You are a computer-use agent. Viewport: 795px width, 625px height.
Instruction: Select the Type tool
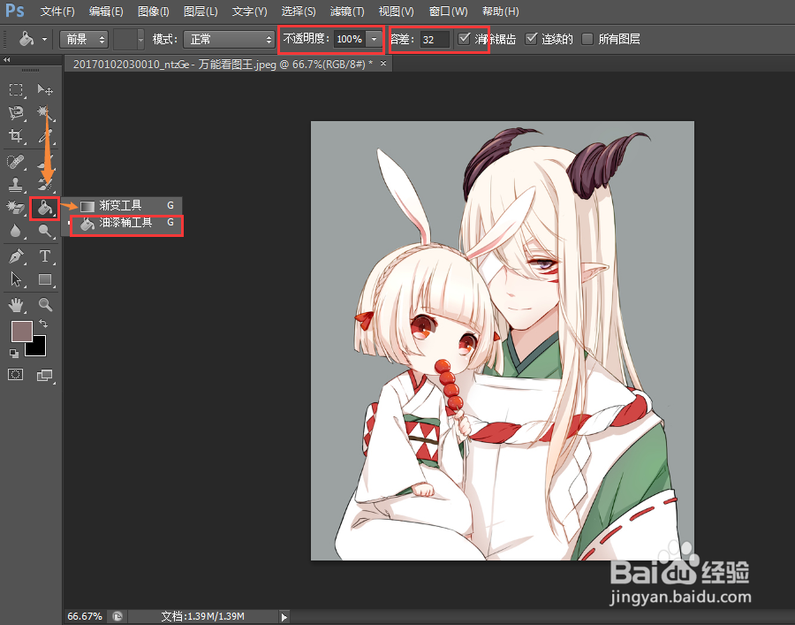click(x=45, y=256)
